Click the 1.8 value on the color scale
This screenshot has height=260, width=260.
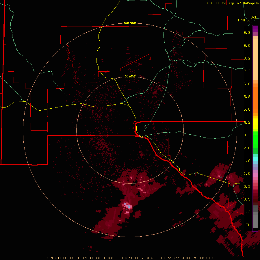(x=247, y=161)
